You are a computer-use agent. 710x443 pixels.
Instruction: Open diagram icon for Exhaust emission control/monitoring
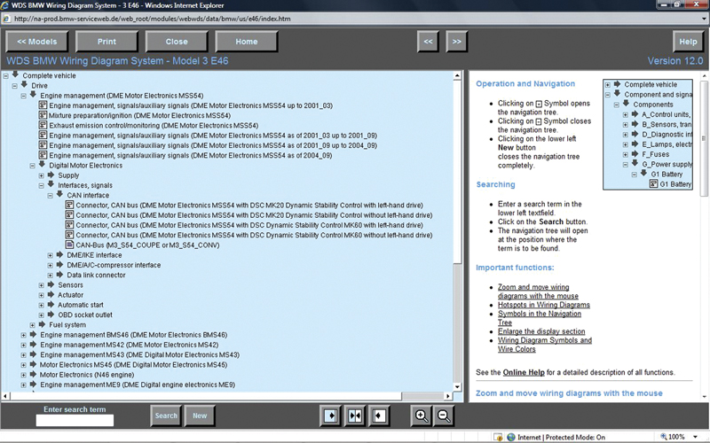43,125
